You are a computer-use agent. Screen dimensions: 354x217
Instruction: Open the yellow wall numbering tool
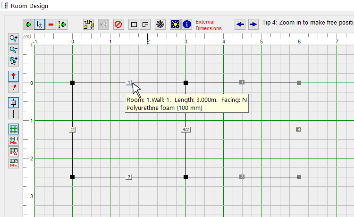point(89,25)
